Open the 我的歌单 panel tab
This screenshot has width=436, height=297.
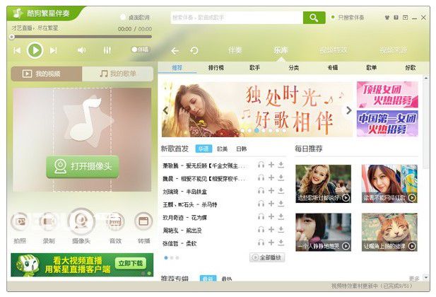click(117, 74)
